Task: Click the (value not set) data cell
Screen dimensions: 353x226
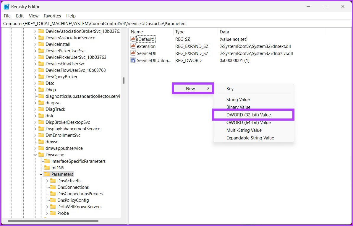Action: [234, 39]
